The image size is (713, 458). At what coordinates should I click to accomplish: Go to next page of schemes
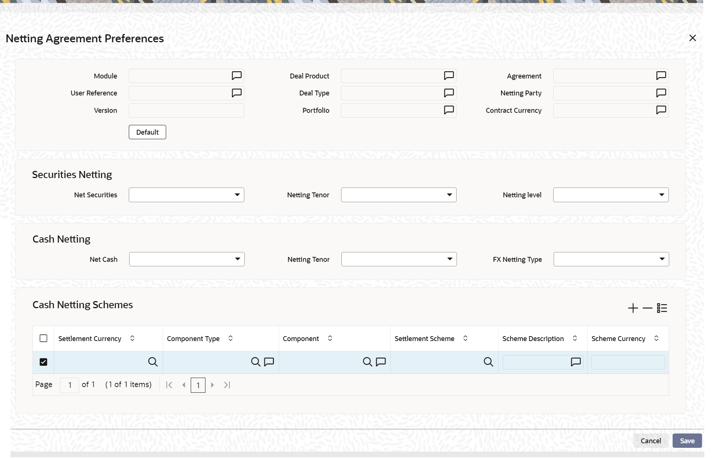point(212,385)
